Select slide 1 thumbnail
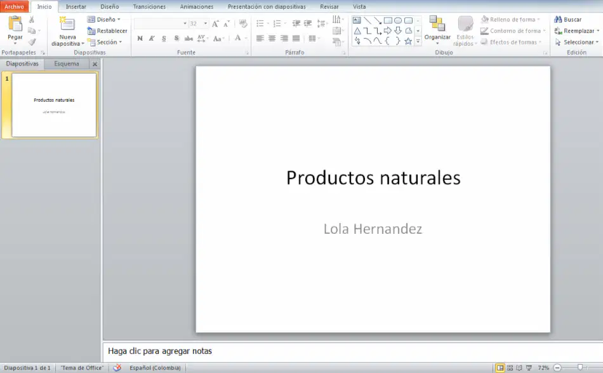This screenshot has width=603, height=373. (x=54, y=105)
